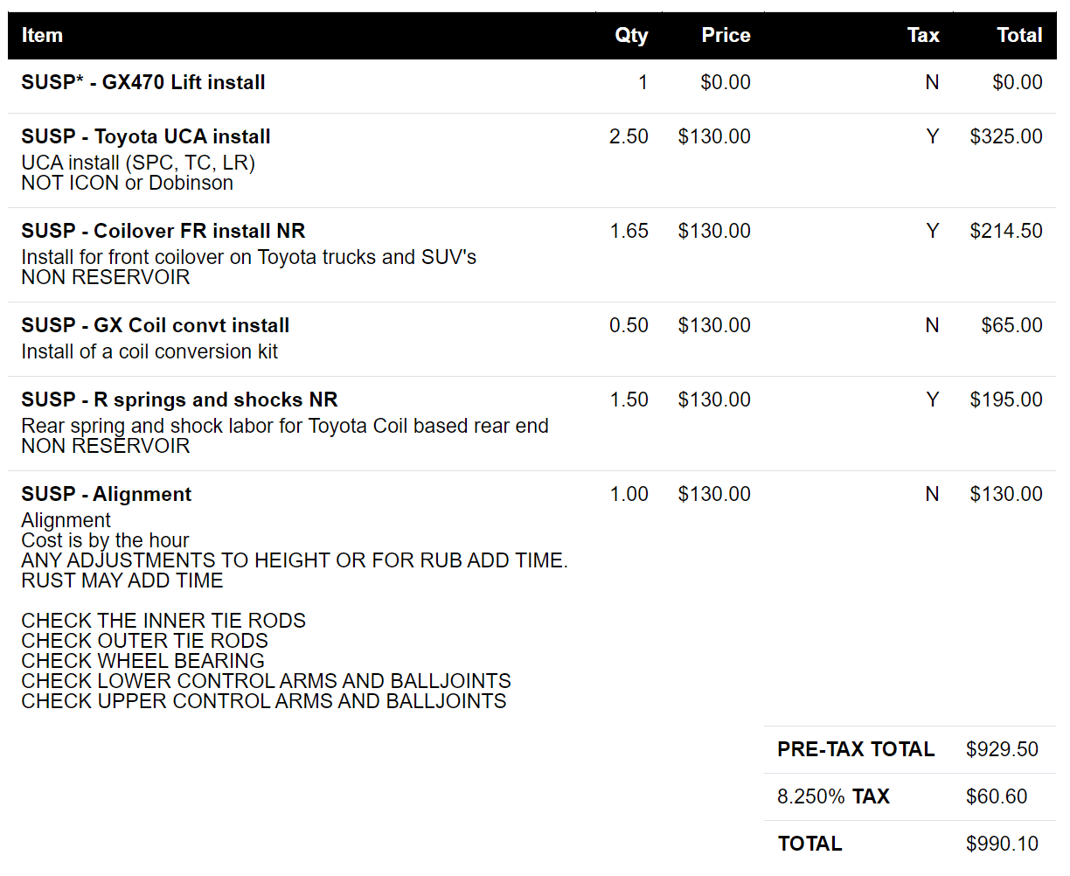Select SUSP - R springs and shocks NR item
Screen dimensions: 1070x876
[x=179, y=400]
